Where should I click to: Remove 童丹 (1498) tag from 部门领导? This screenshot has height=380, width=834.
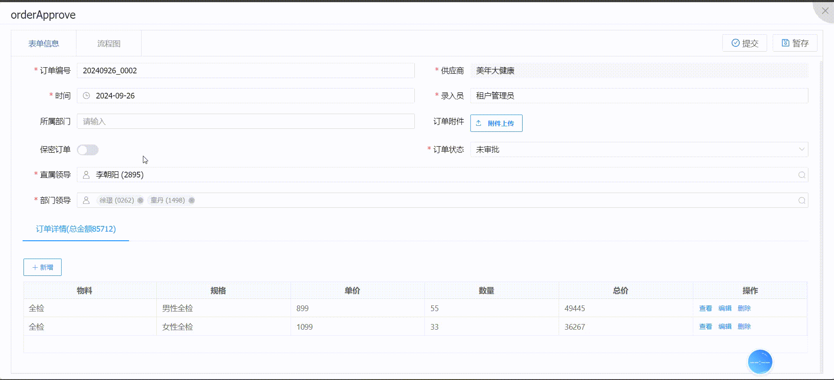click(x=192, y=200)
